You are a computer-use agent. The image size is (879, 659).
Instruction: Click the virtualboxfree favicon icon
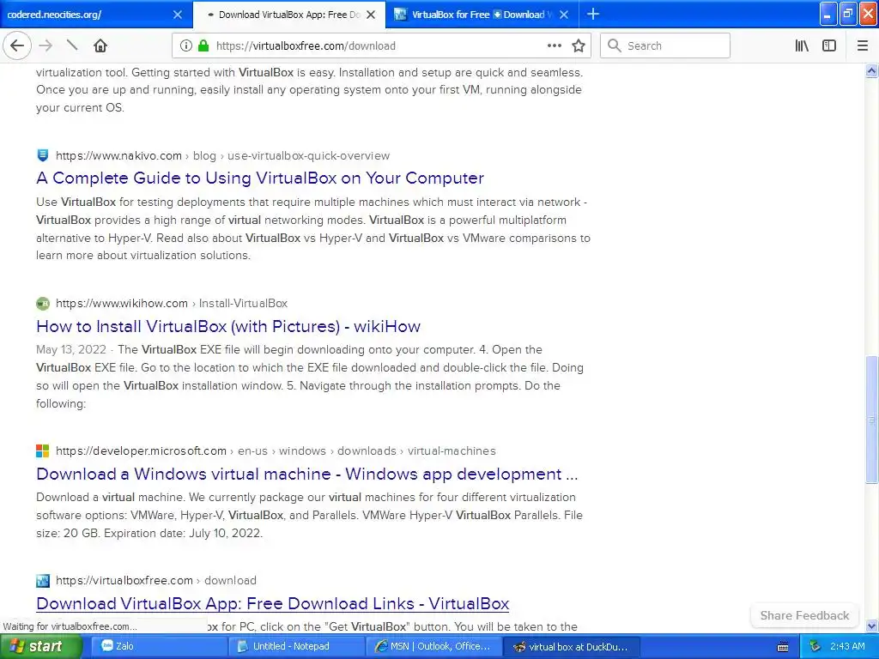(x=43, y=581)
